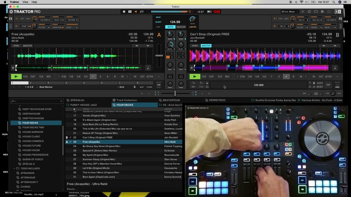Delete Deck A cue with trash icon
Image resolution: width=351 pixels, height=197 pixels.
click(x=134, y=87)
